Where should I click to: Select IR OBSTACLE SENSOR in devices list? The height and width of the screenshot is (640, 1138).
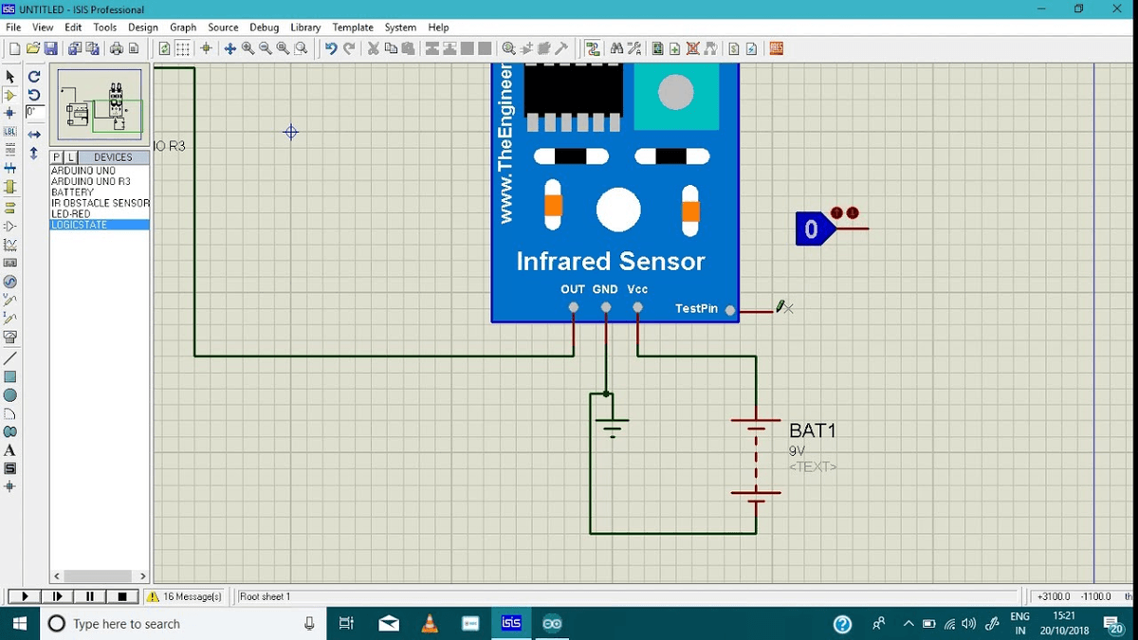100,203
